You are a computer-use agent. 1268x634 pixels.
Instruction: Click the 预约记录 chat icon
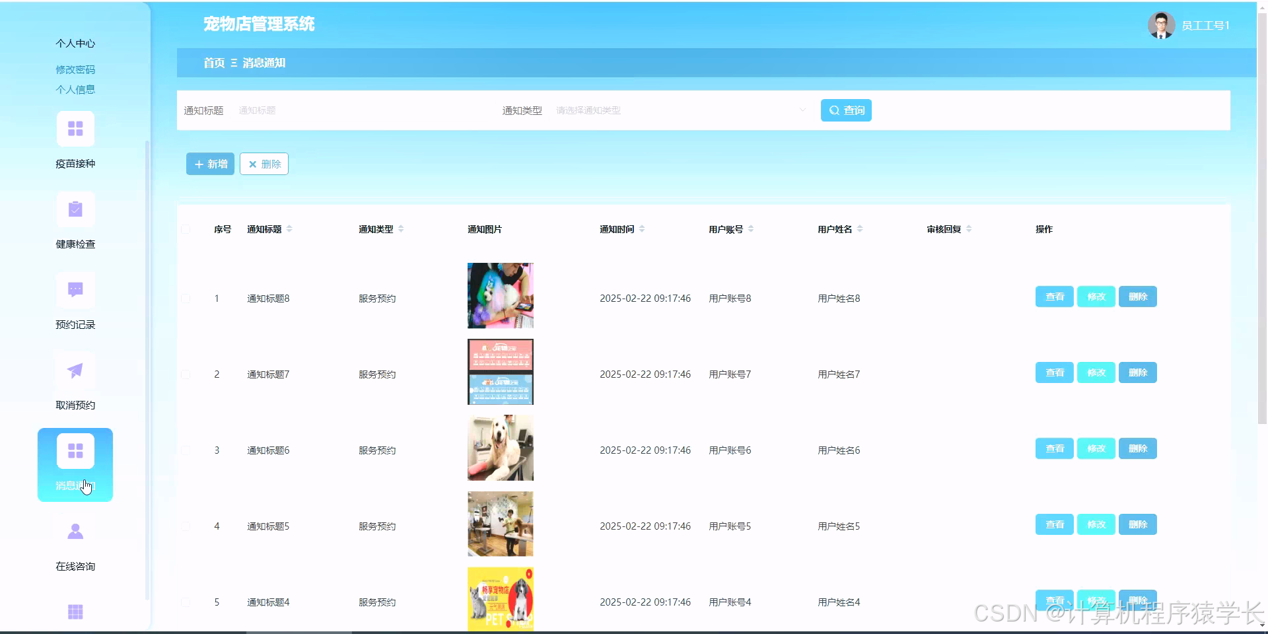75,289
